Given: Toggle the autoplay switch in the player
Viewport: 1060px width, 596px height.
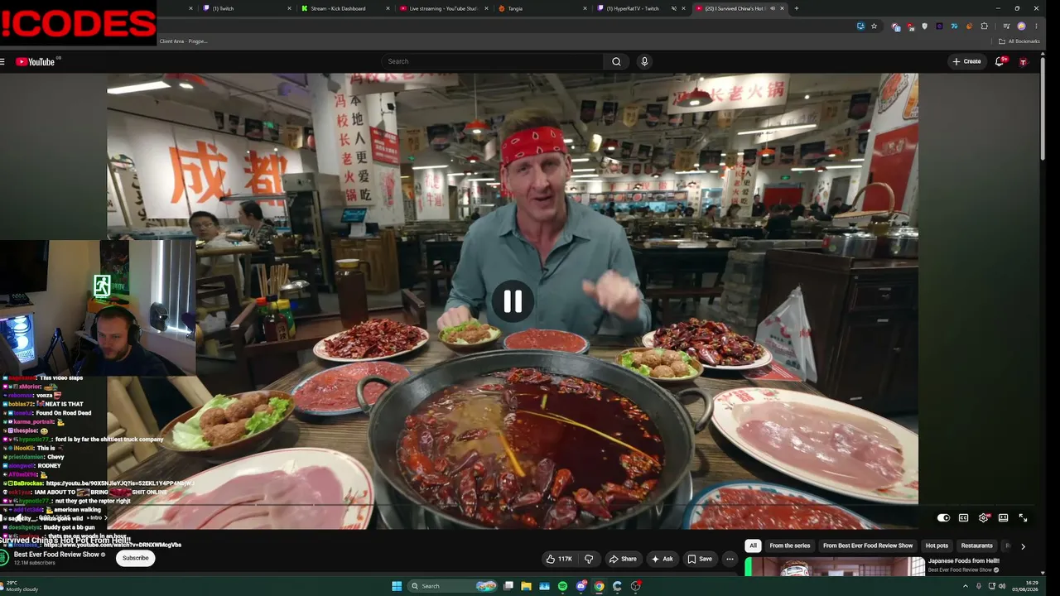Looking at the screenshot, I should tap(943, 518).
